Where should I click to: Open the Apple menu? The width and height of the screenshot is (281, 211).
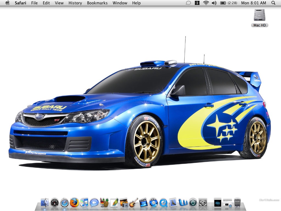(x=7, y=3)
